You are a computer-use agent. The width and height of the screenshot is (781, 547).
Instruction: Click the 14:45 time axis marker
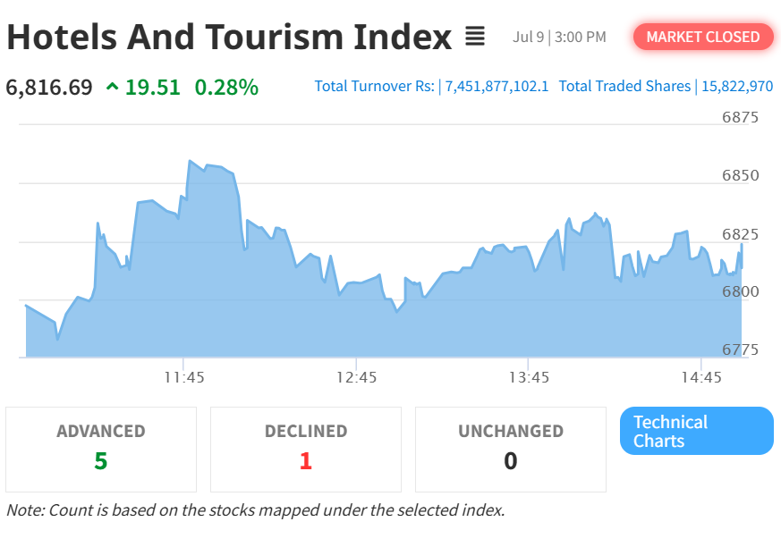(x=701, y=377)
